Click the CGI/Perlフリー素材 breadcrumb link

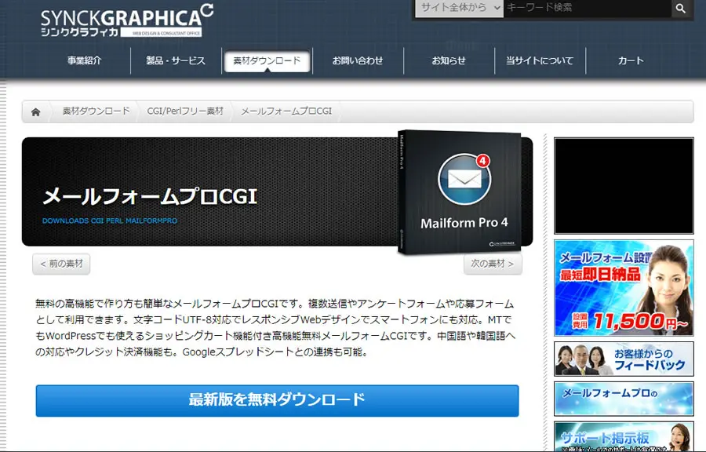185,111
